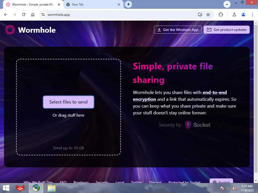Click the Wormhole swirl logo icon
258x193 pixels.
point(10,30)
